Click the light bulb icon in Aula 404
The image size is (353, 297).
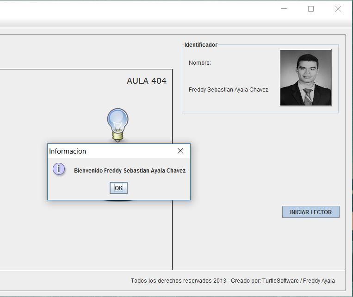(x=118, y=125)
